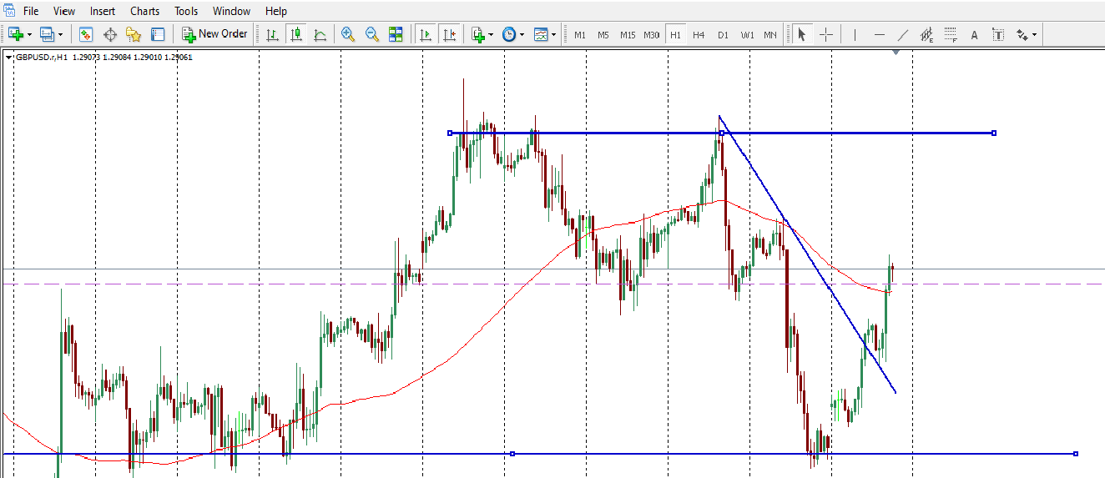
Task: Click the New Chart icon
Action: (x=15, y=34)
